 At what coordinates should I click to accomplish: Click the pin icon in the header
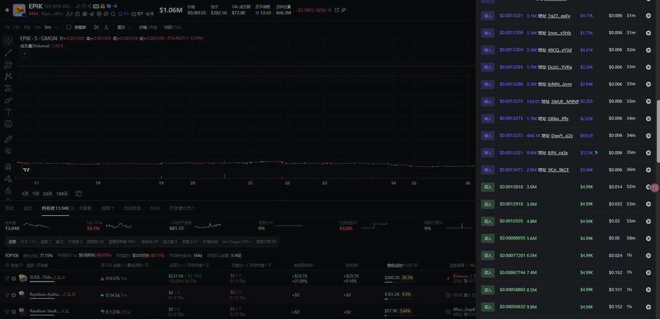343,10
